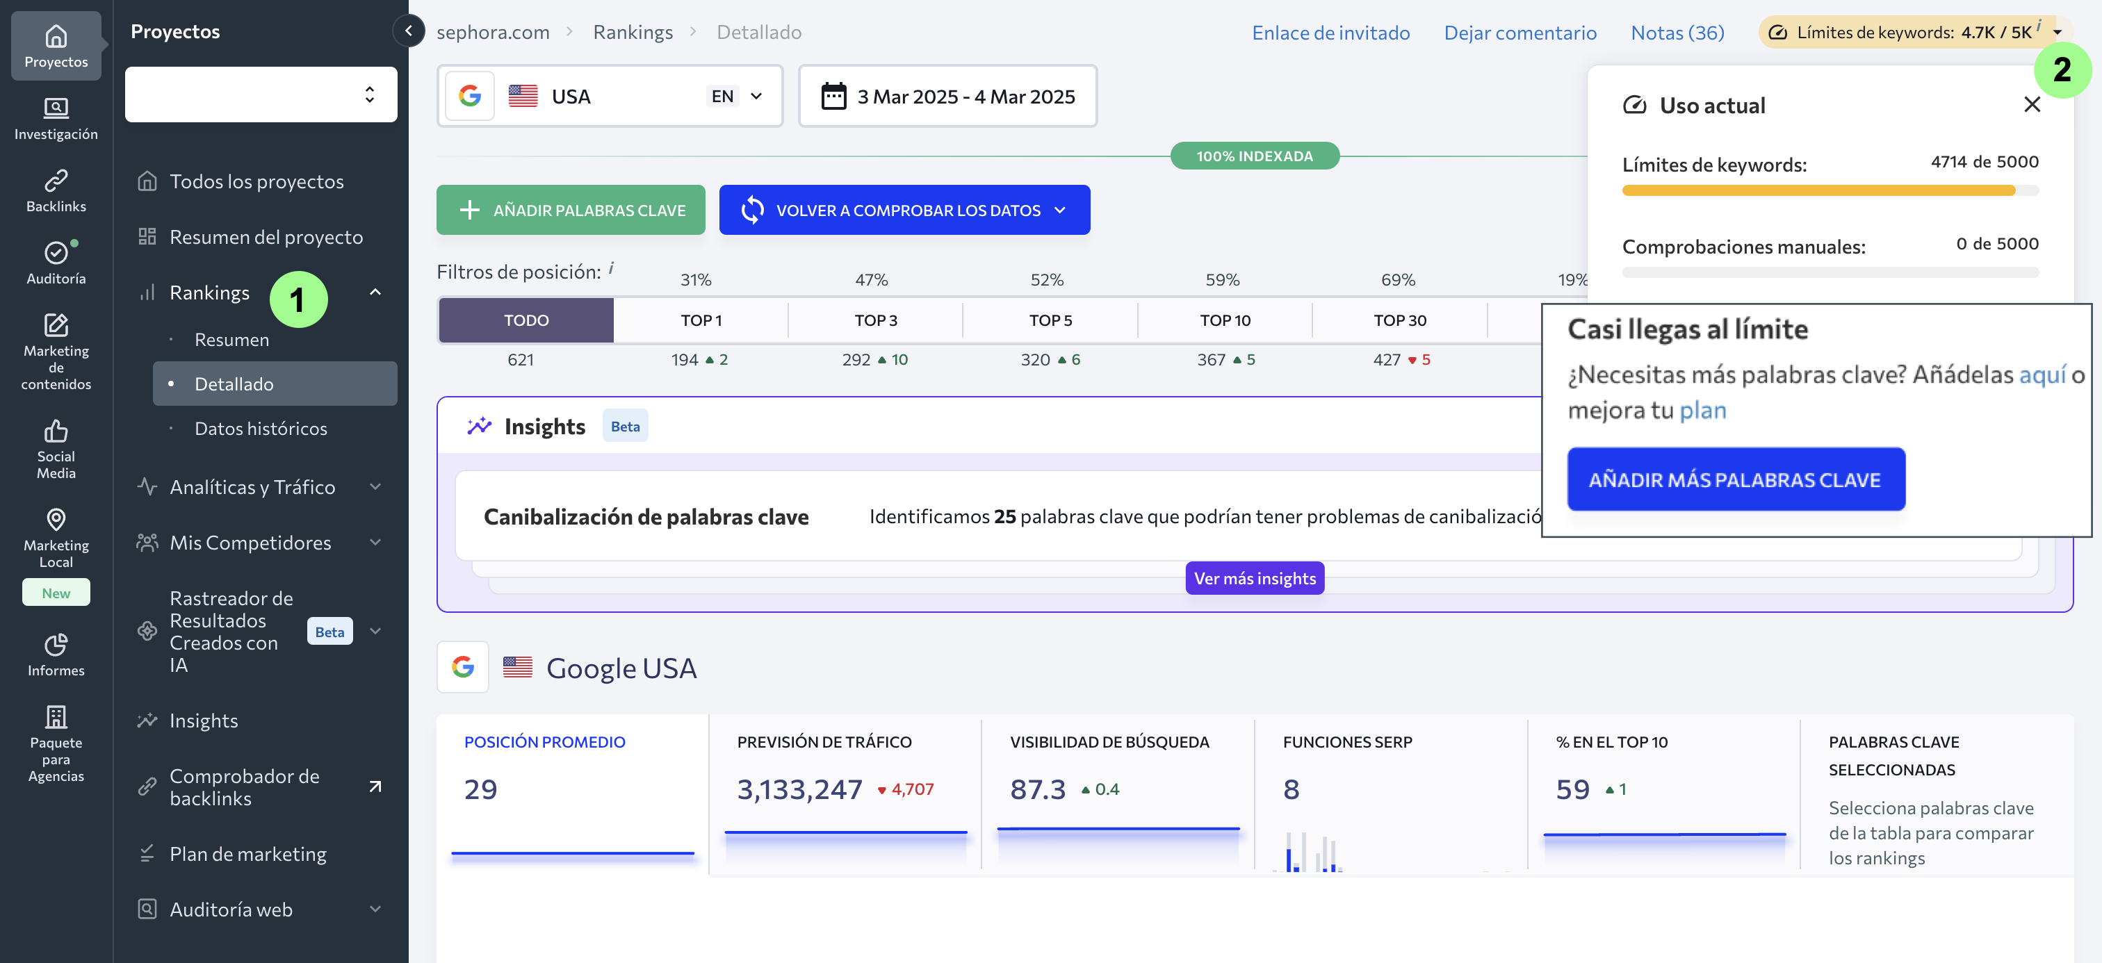Click the Google logo beside Google USA heading
Viewport: 2102px width, 963px height.
(x=463, y=667)
